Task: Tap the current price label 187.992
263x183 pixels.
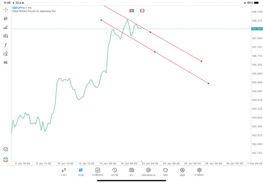Action: 257,29
